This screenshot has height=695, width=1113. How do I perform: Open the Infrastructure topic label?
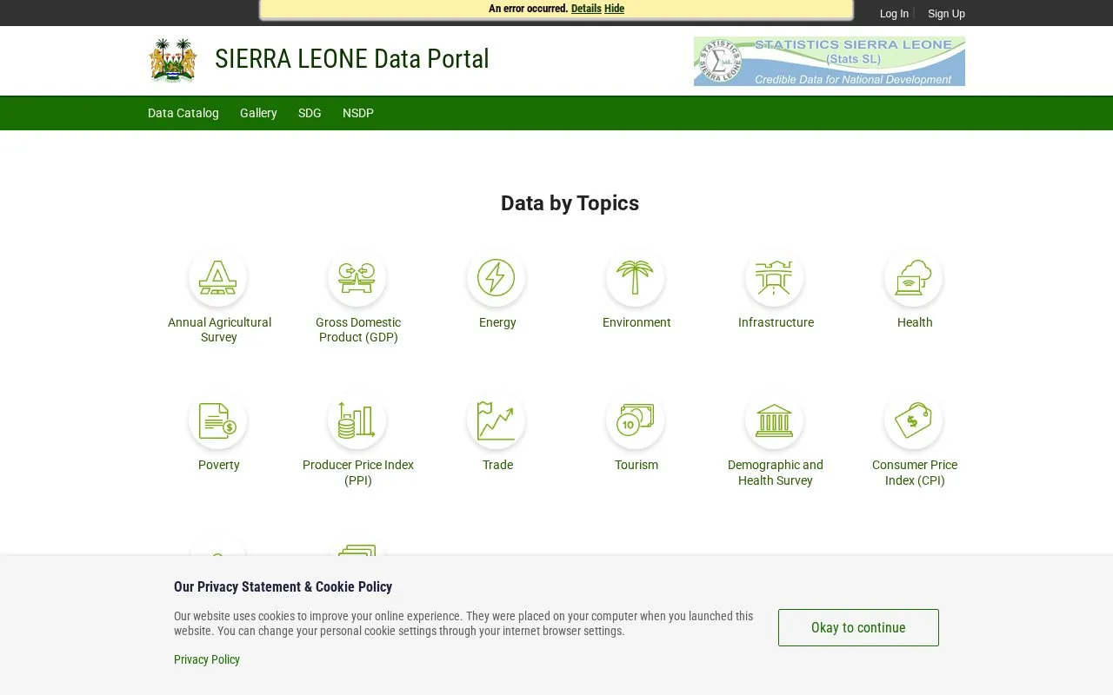(776, 322)
